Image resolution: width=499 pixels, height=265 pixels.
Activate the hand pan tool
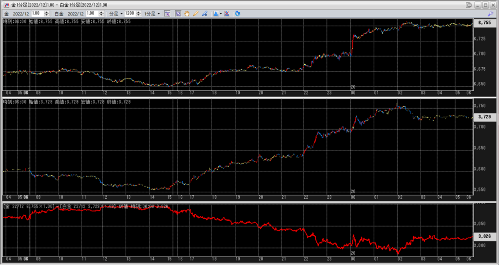point(187,14)
